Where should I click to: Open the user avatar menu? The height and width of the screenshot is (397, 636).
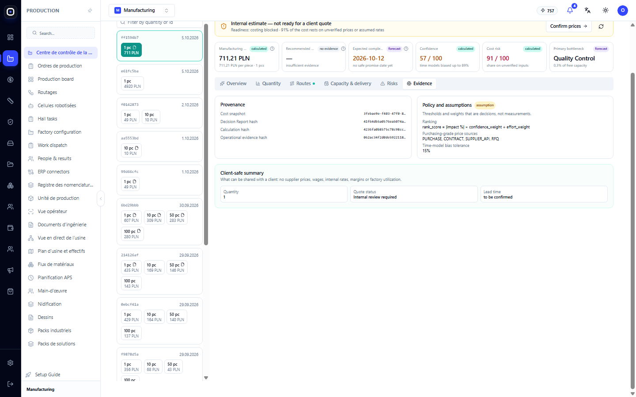(x=623, y=10)
